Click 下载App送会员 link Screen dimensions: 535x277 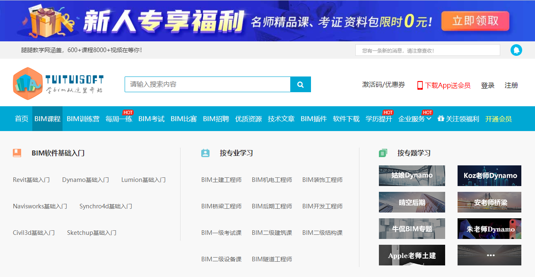[448, 85]
